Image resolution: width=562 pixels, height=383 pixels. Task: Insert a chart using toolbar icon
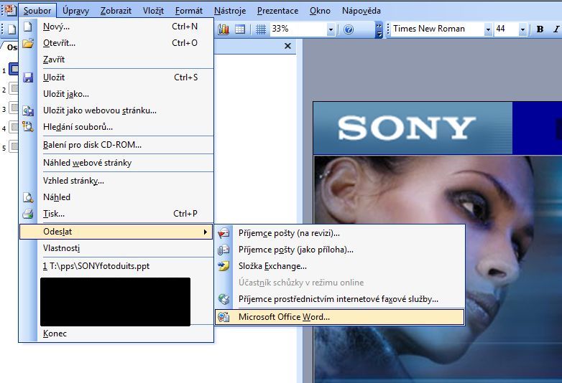coord(224,29)
